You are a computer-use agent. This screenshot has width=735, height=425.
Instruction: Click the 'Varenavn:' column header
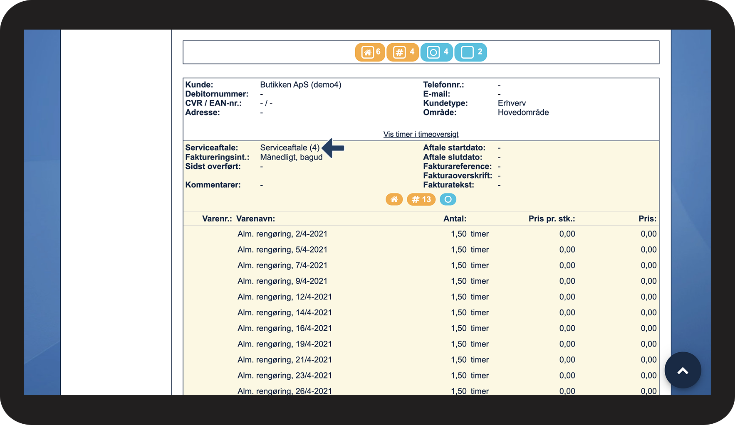[255, 219]
